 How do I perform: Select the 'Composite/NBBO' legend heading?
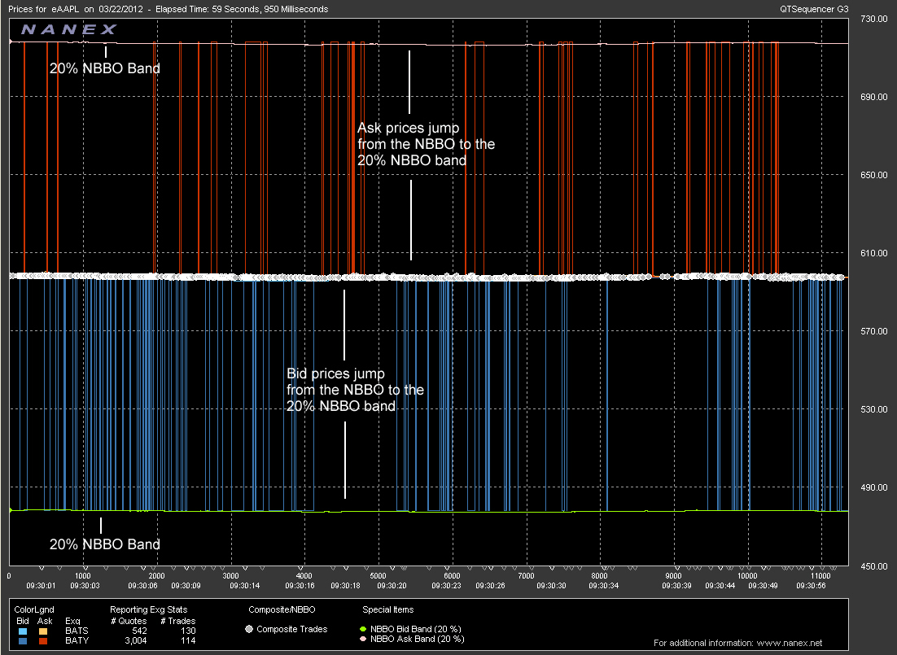pyautogui.click(x=282, y=609)
